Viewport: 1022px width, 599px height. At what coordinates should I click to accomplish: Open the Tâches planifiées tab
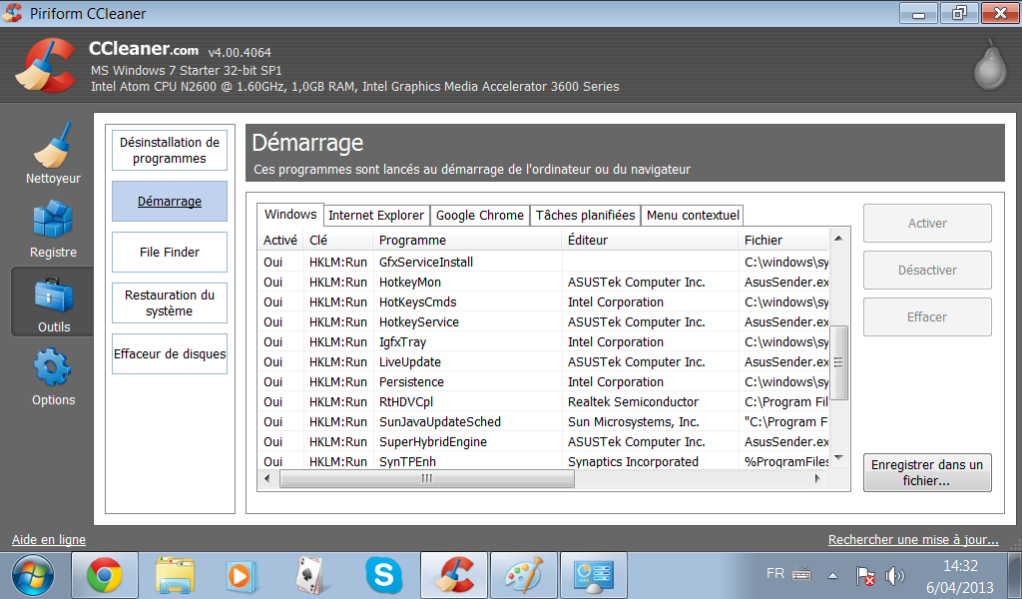point(585,215)
